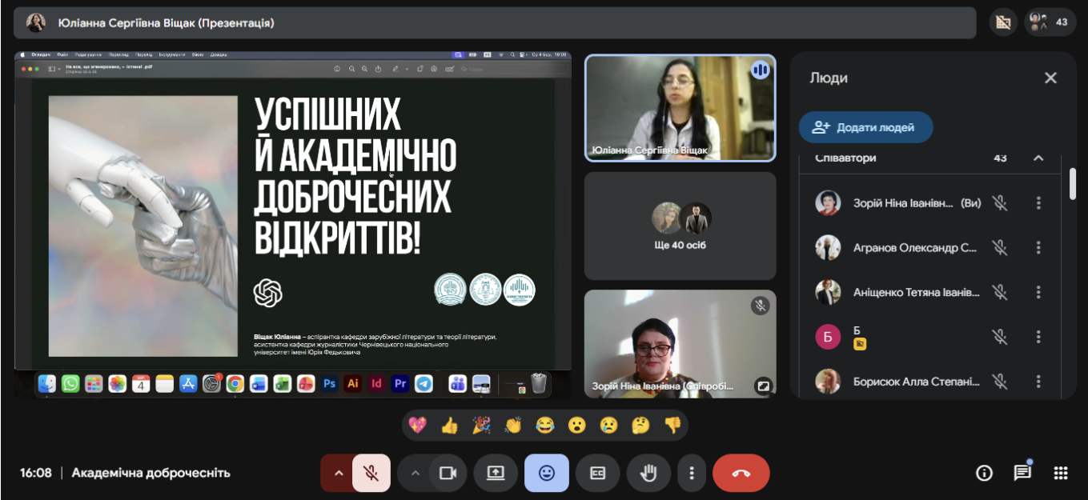This screenshot has height=500, width=1088.
Task: Toggle the camera button
Action: (448, 473)
